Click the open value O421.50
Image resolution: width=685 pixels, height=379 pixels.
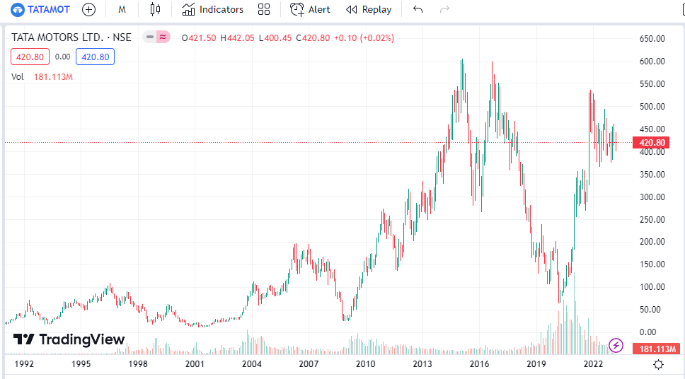click(199, 38)
